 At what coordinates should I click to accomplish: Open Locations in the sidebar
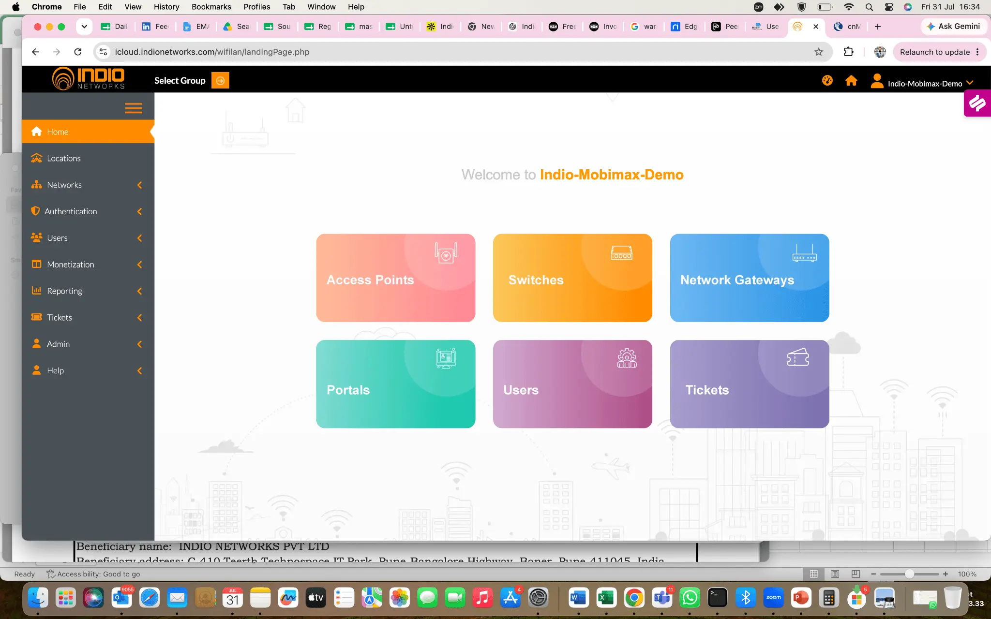coord(88,158)
